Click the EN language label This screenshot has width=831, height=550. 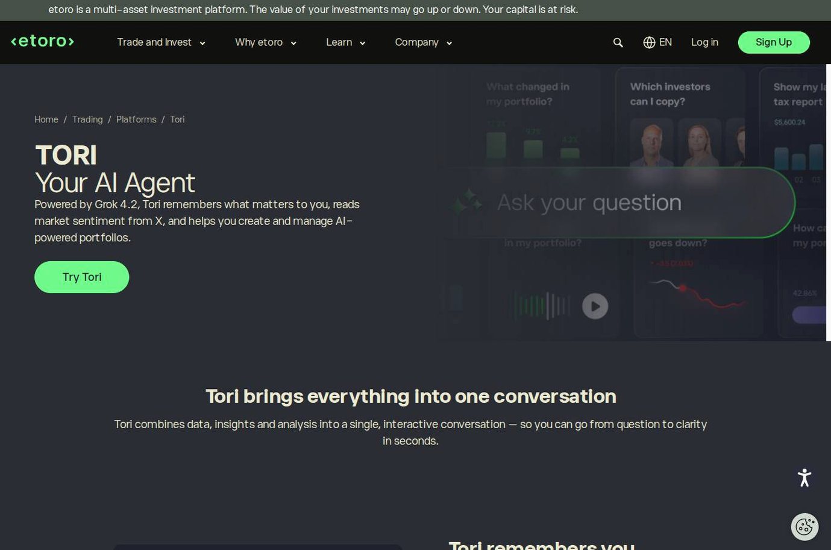point(665,42)
